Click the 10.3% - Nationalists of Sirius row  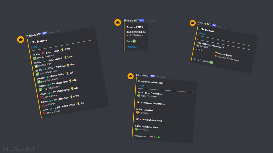click(149, 120)
